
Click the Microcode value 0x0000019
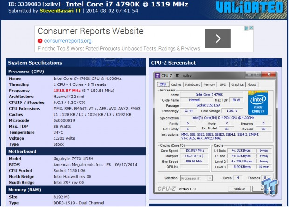click(64, 120)
